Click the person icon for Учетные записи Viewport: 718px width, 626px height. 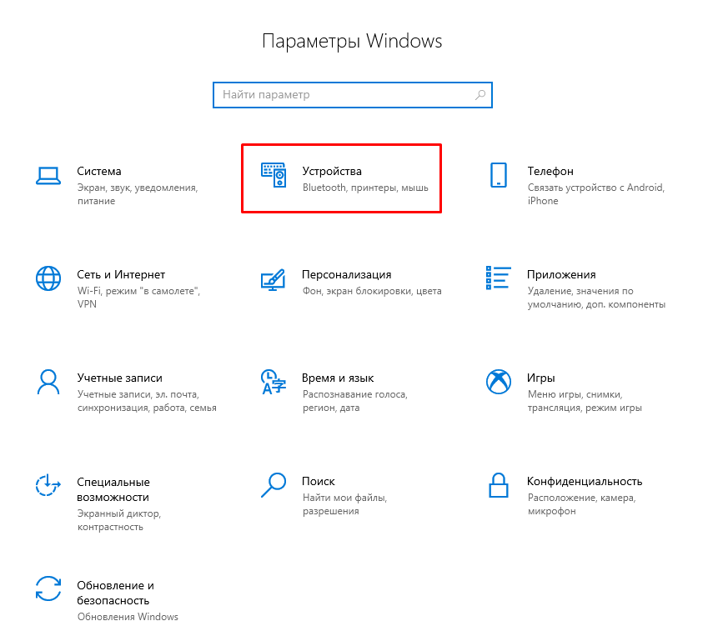point(48,382)
